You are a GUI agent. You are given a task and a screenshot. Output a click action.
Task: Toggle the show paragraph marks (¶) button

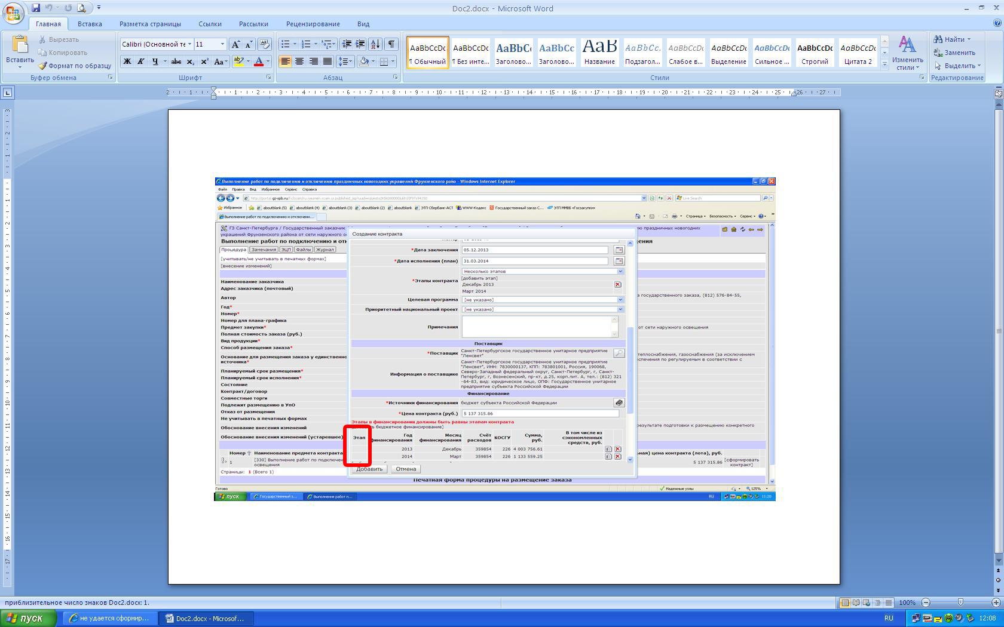(x=391, y=44)
